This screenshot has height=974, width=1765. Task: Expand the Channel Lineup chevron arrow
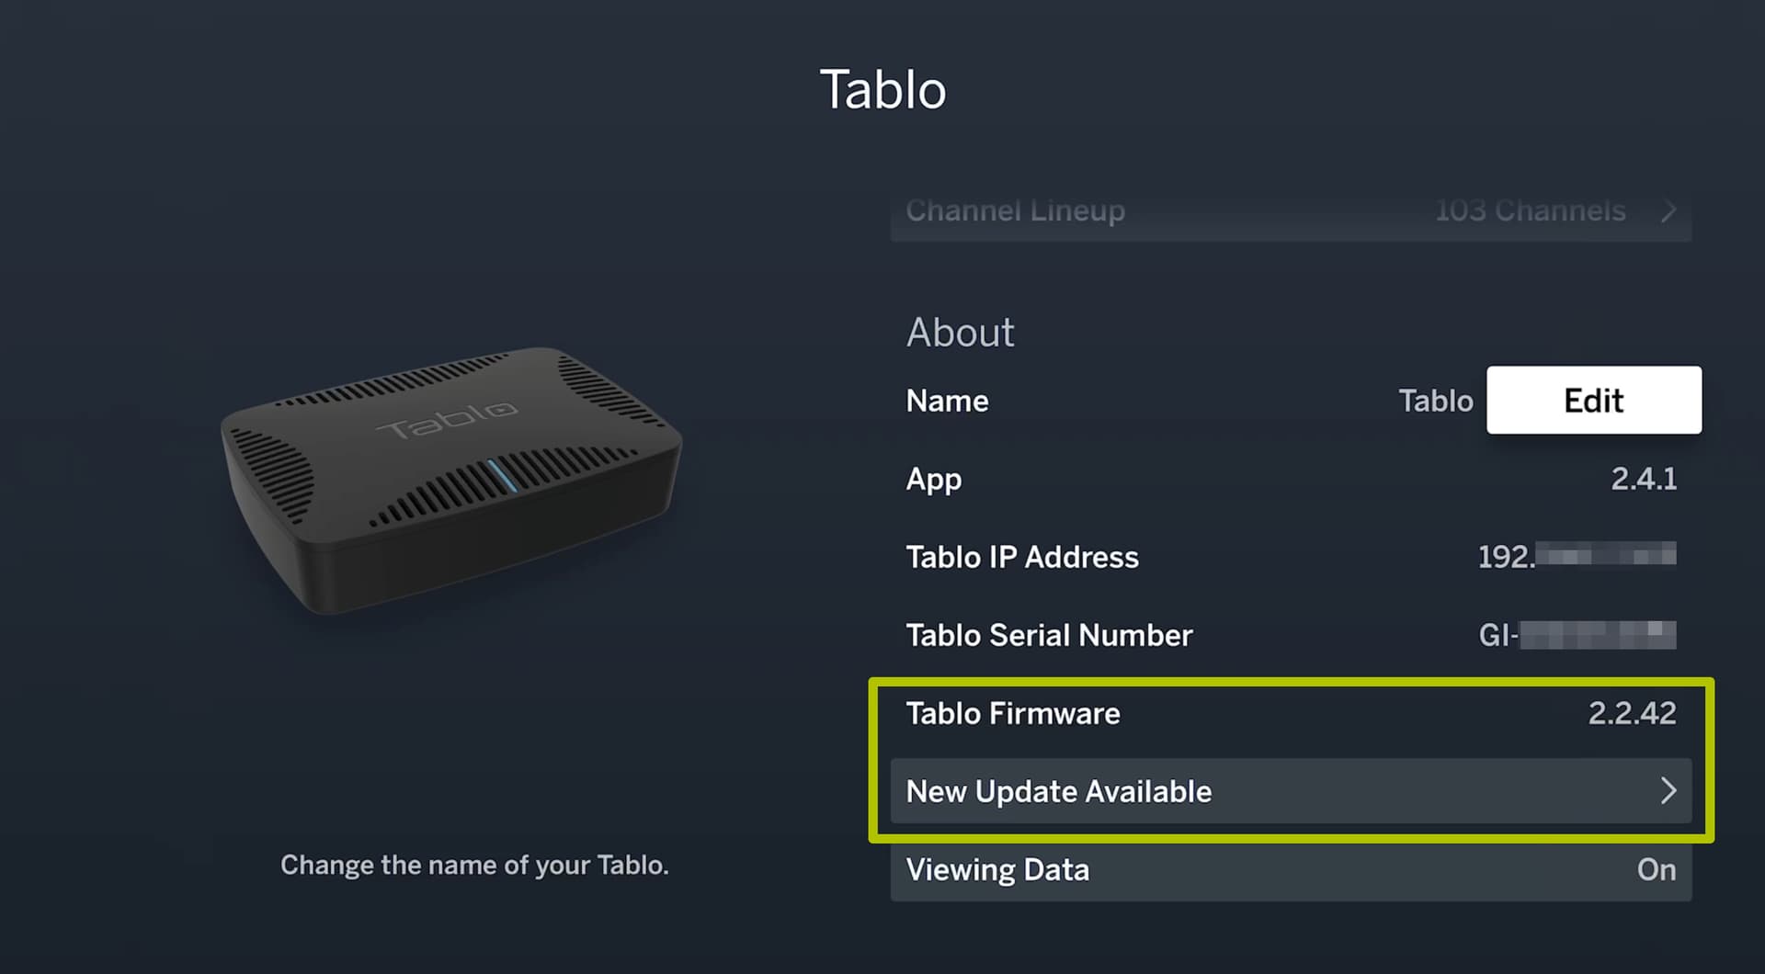(x=1668, y=211)
